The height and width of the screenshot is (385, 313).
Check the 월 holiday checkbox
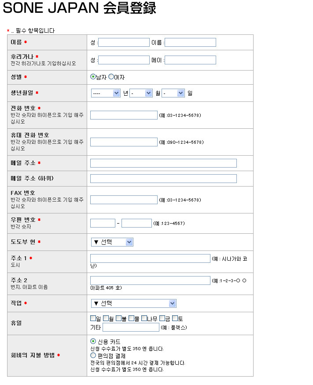pos(106,318)
